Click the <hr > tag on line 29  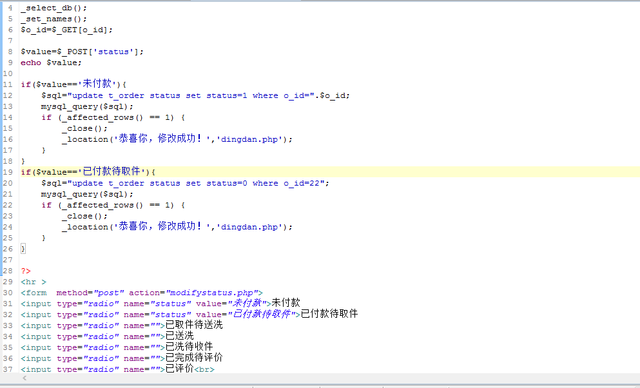[x=34, y=282]
